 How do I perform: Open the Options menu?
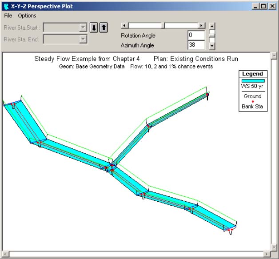tap(27, 16)
